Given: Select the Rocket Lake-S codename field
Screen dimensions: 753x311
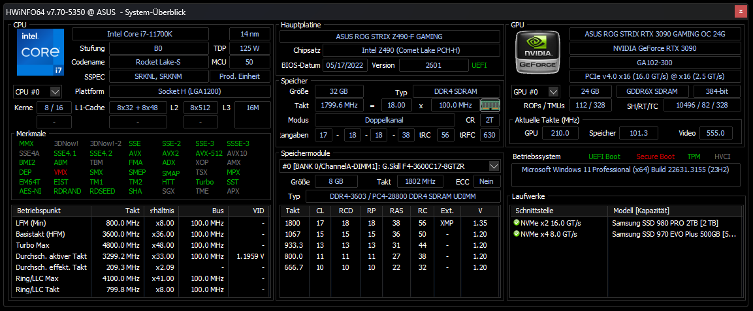Looking at the screenshot, I should pos(158,62).
